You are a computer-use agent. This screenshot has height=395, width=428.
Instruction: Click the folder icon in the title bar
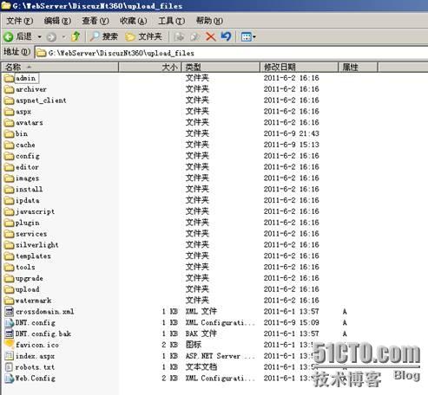click(6, 5)
